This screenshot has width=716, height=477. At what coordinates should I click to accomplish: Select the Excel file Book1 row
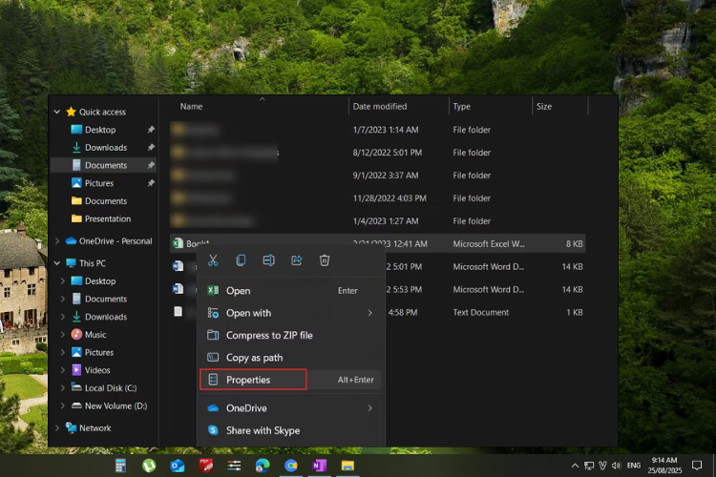(378, 244)
